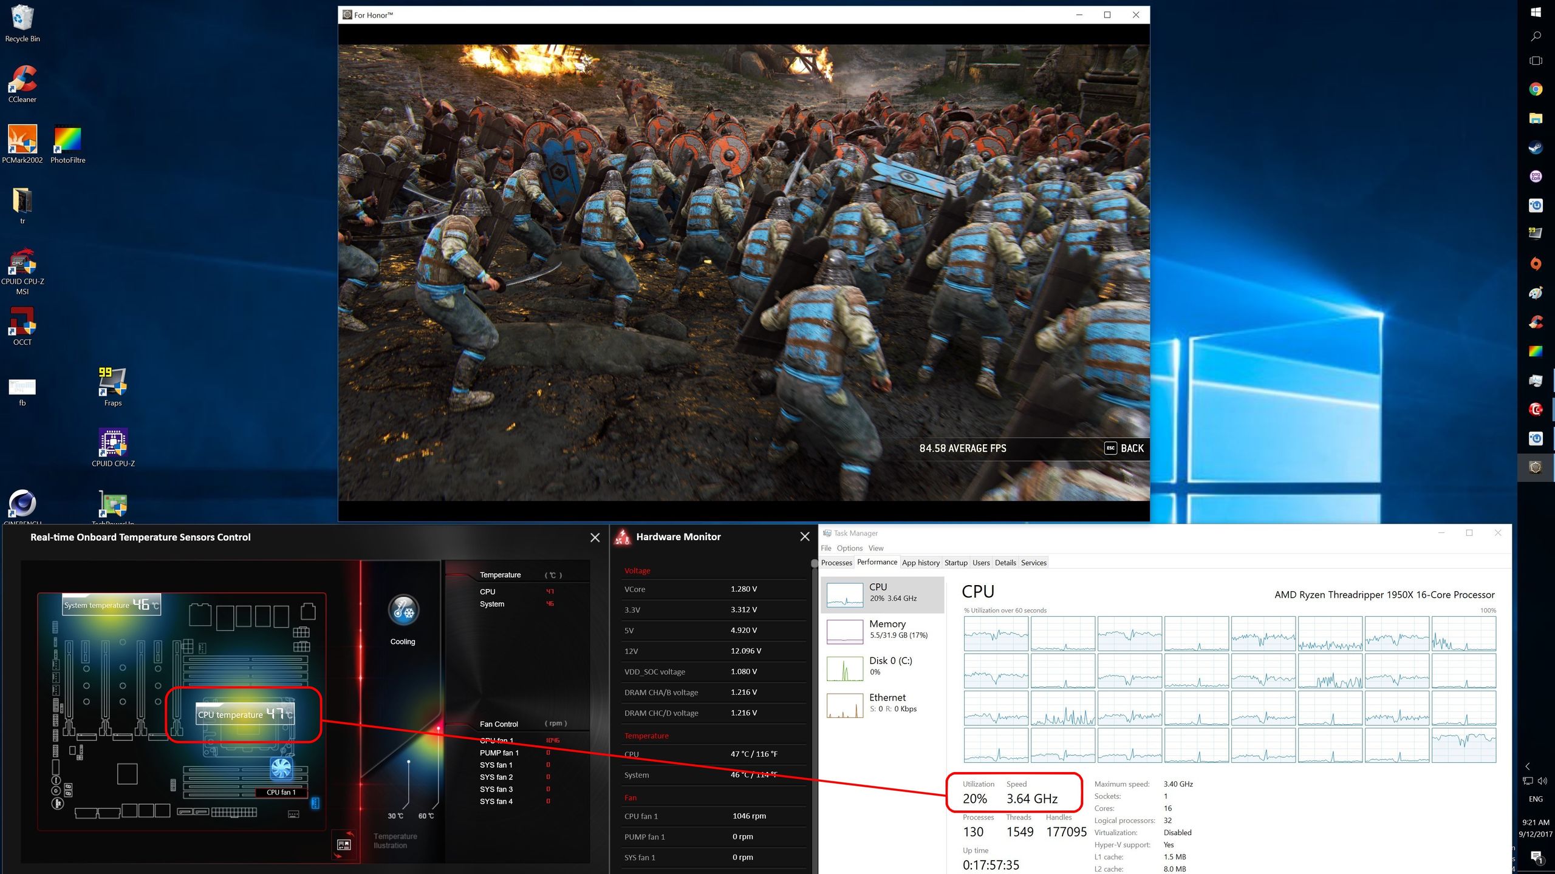Open the View menu in Task Manager
The height and width of the screenshot is (874, 1555).
coord(876,548)
